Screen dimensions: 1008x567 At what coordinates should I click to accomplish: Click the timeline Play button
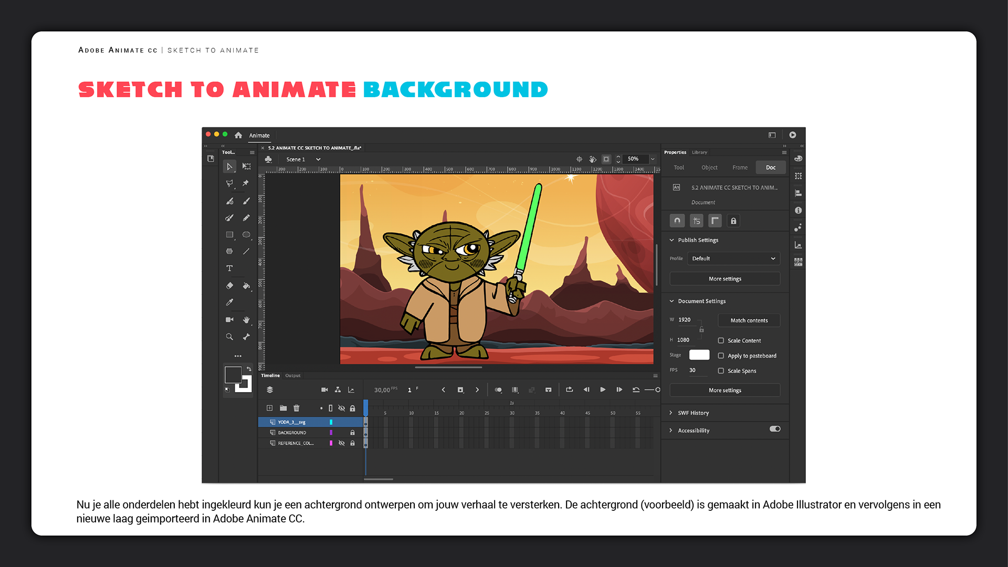[603, 390]
